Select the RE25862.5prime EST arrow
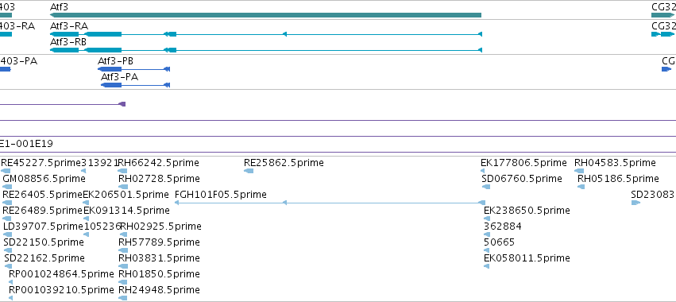The height and width of the screenshot is (302, 676). tap(249, 171)
